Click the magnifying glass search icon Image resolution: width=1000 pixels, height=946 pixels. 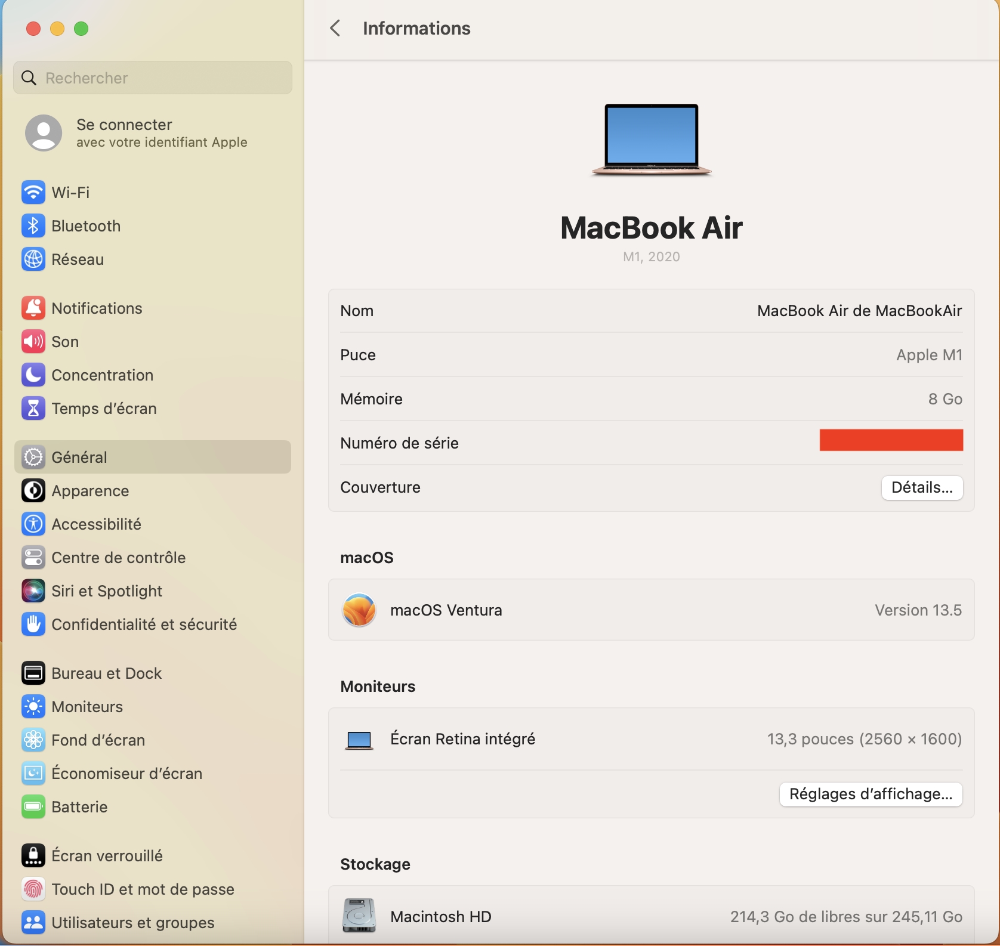(29, 78)
